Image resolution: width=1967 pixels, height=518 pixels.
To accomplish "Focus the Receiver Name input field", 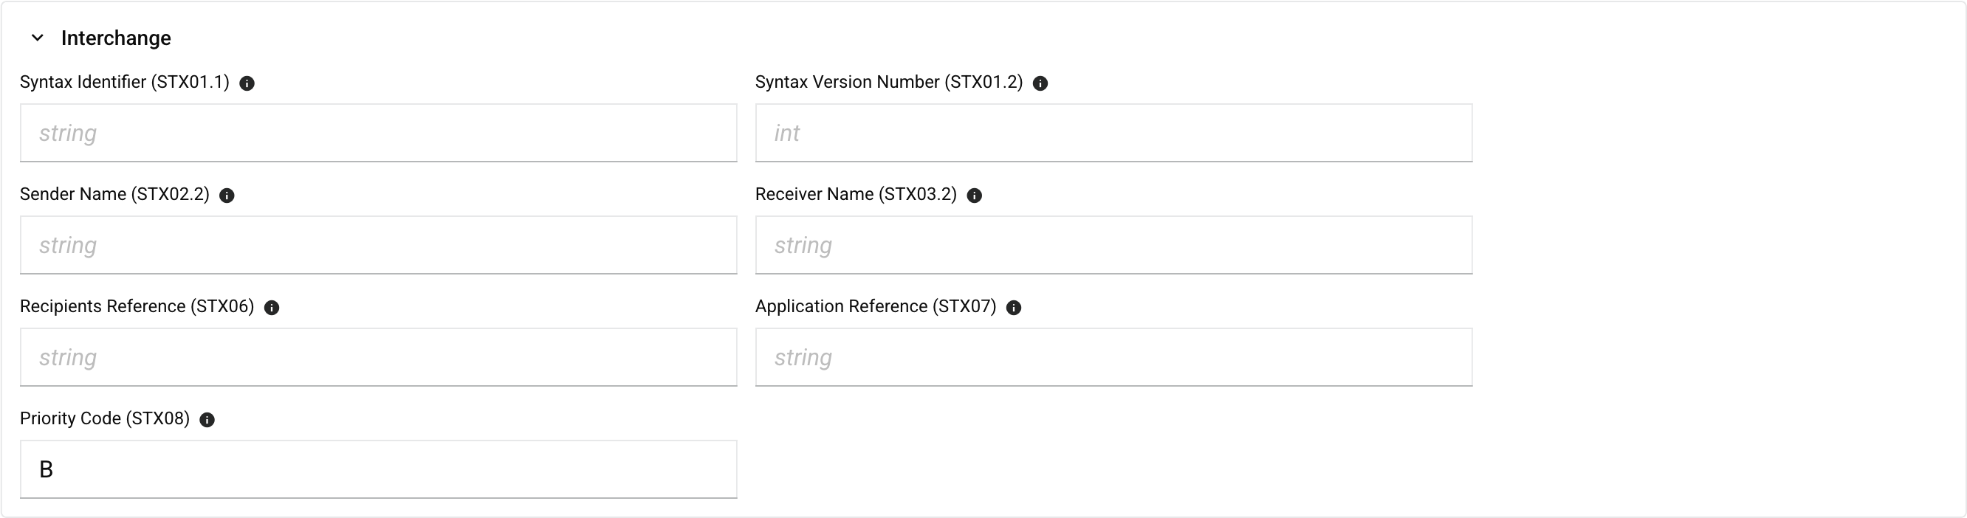I will point(1113,245).
